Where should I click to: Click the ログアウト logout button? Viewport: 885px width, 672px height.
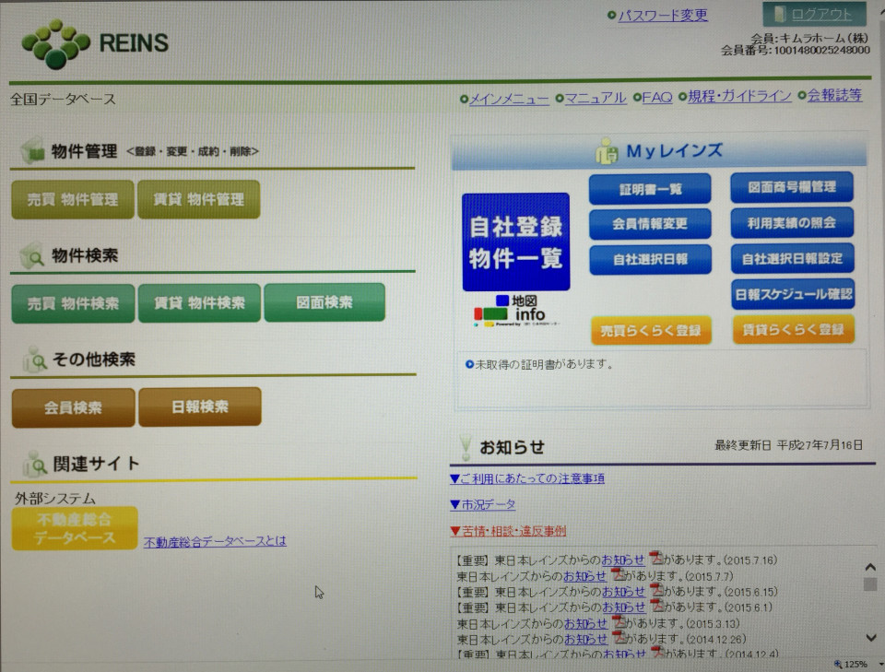814,14
